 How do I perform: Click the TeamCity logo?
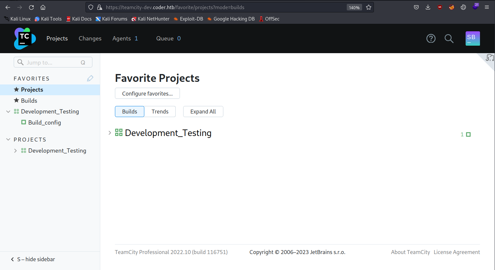(24, 38)
